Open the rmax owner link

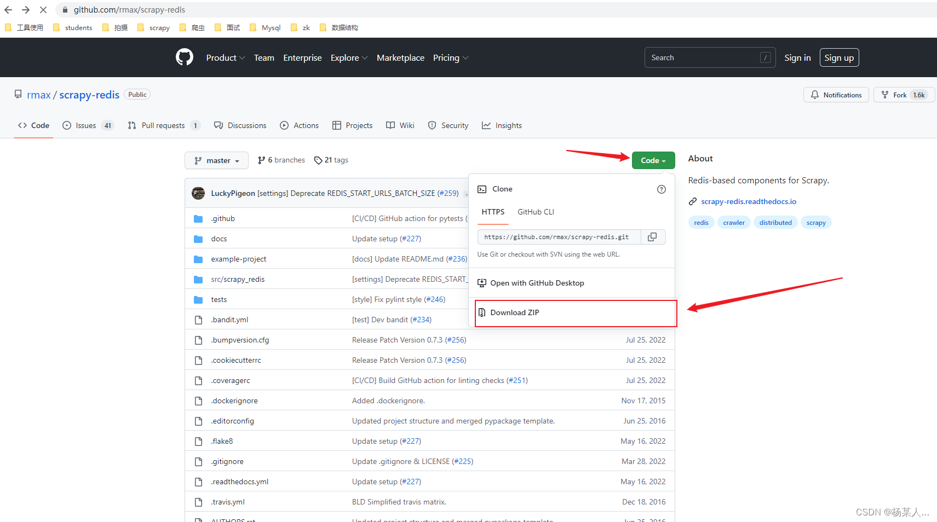click(39, 95)
